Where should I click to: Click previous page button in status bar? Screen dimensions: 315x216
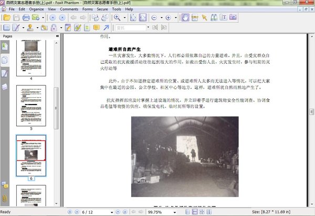coord(77,212)
